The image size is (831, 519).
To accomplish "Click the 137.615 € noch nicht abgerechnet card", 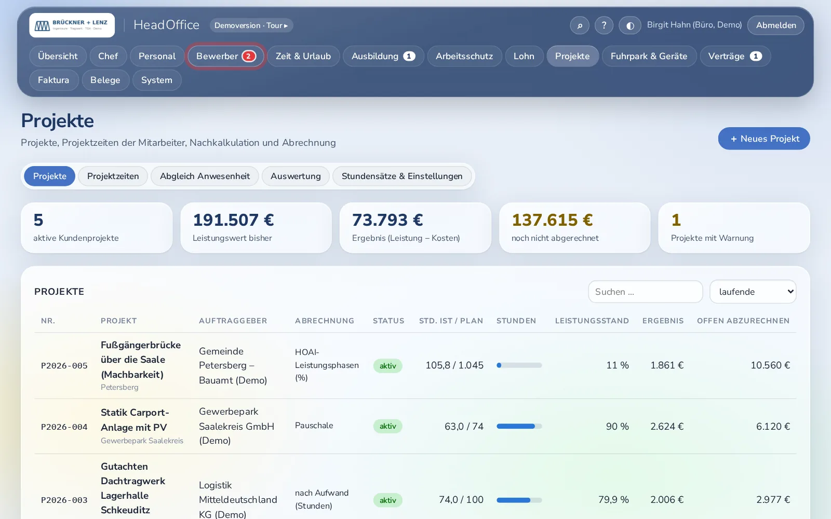I will click(x=574, y=228).
